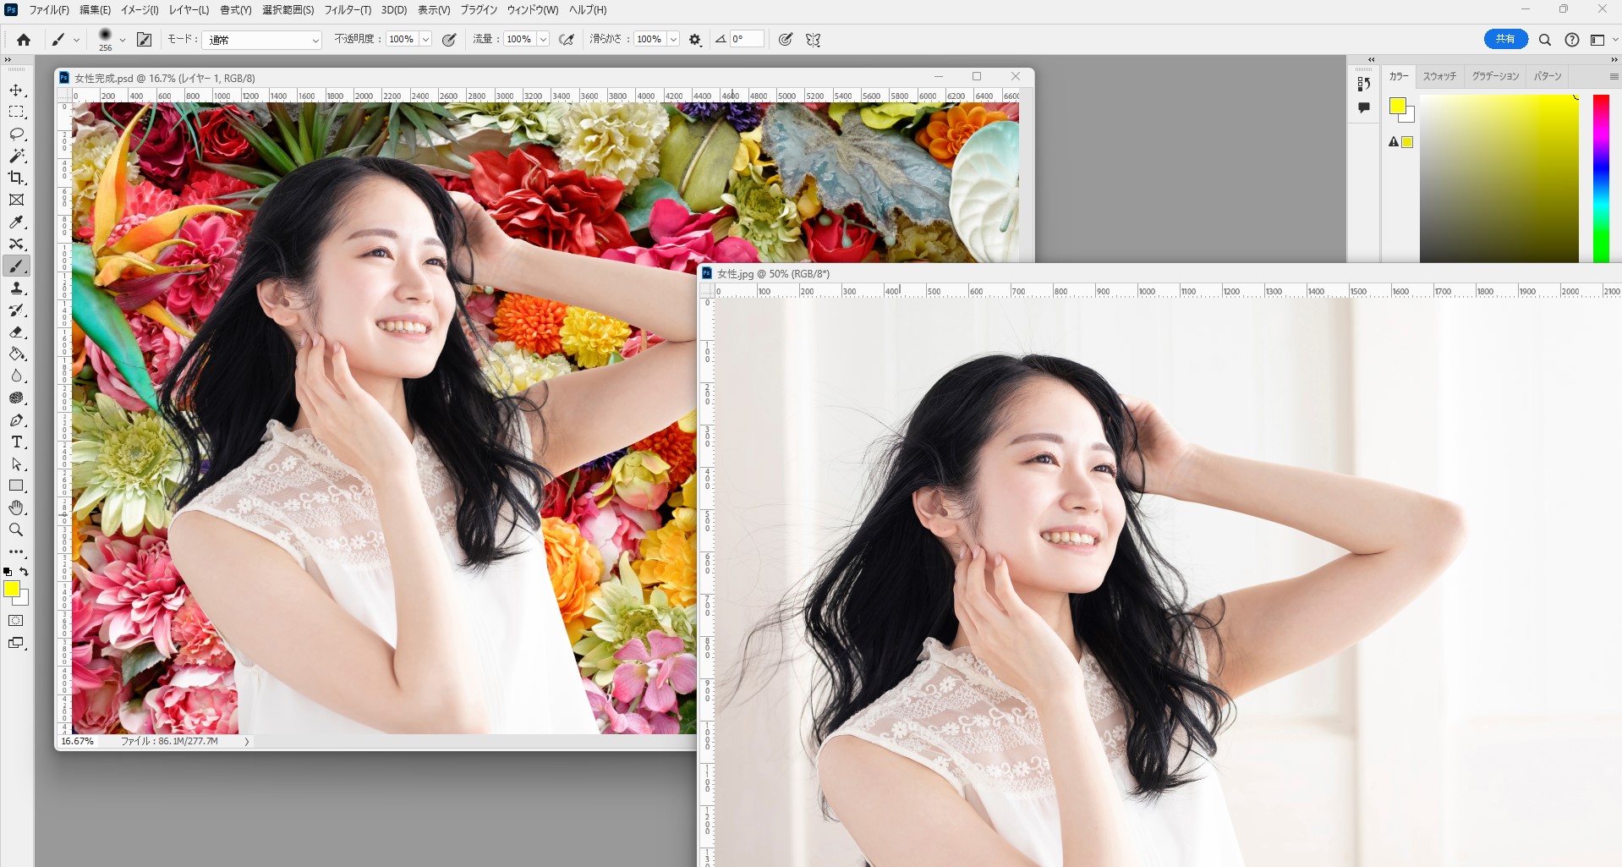
Task: Swap foreground and background colors
Action: pyautogui.click(x=24, y=572)
